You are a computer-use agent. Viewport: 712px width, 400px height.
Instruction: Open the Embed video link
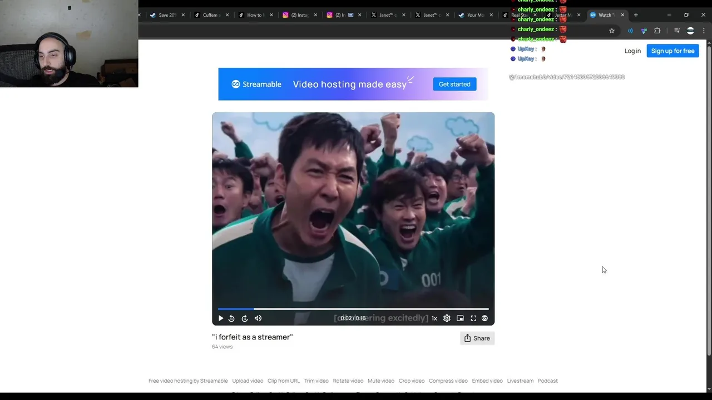point(487,381)
